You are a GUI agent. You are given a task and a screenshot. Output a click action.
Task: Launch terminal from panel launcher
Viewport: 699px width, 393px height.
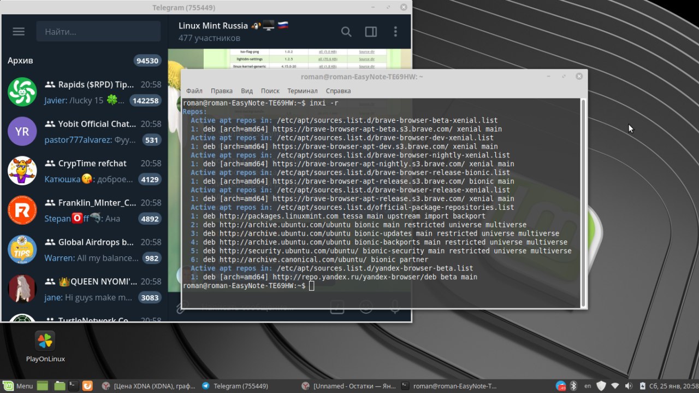[74, 386]
